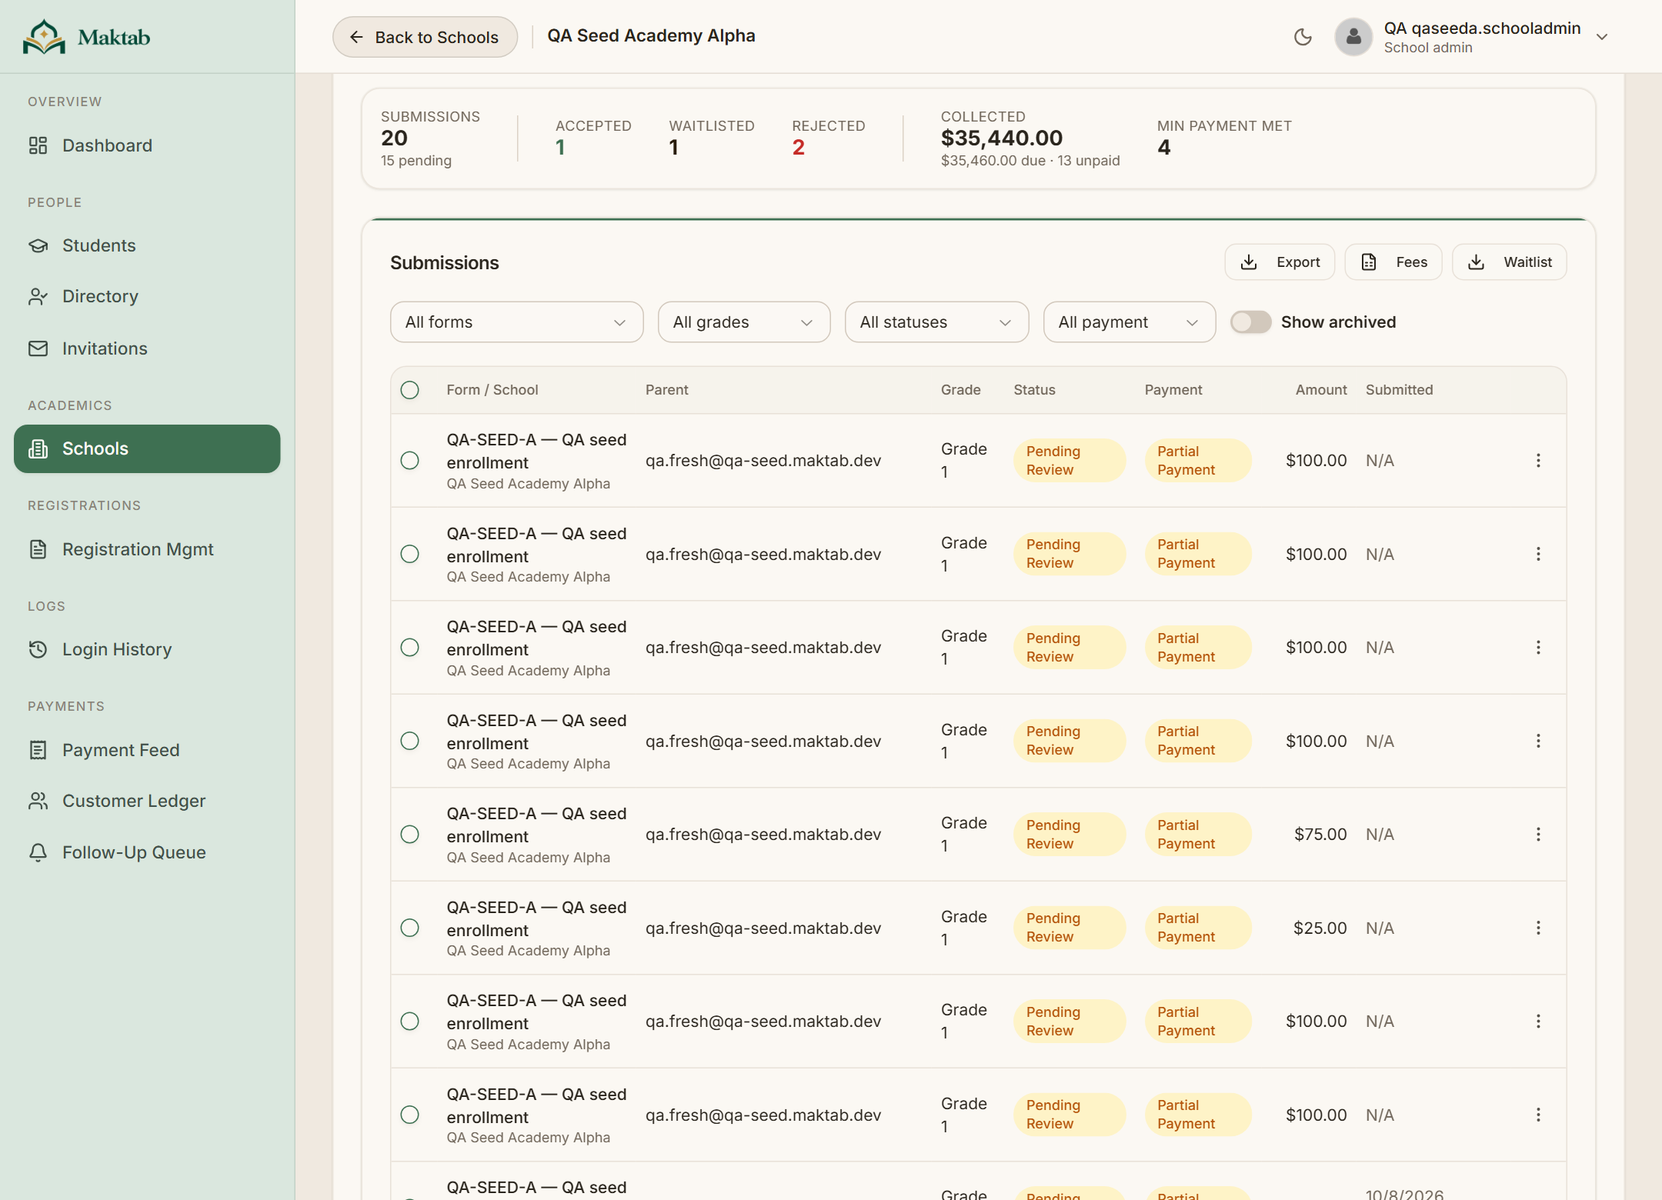Click the Submitted column header
This screenshot has height=1200, width=1662.
click(1399, 390)
